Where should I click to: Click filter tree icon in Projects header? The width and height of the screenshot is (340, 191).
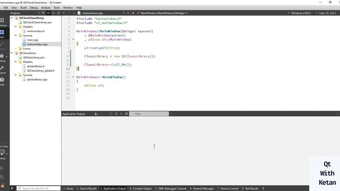click(44, 13)
